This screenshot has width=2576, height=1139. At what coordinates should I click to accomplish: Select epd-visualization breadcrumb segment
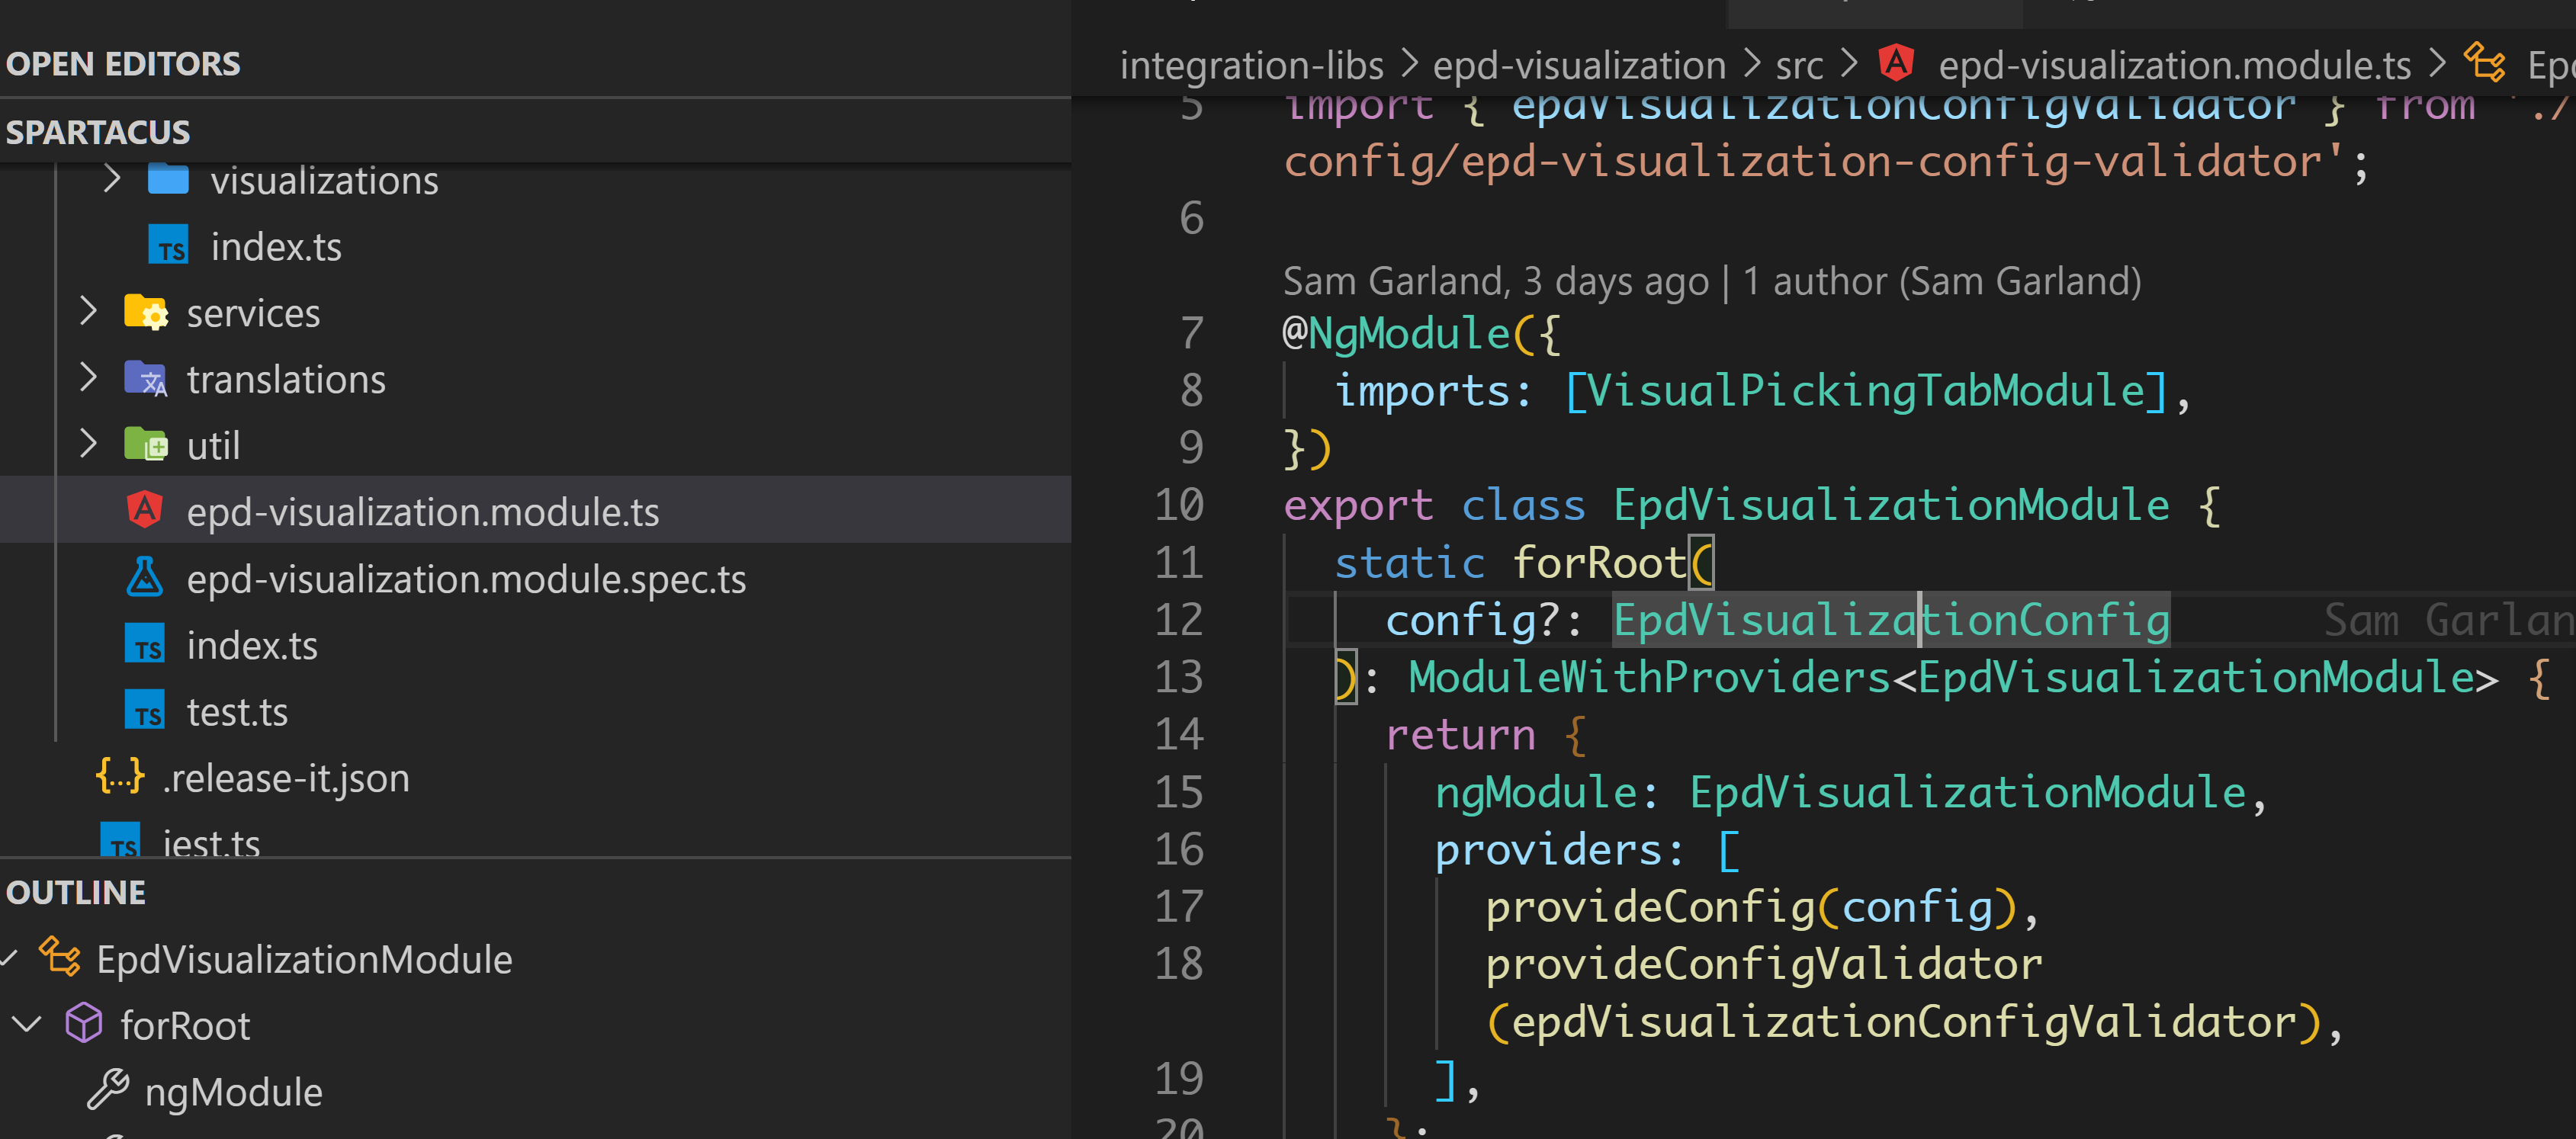click(1579, 66)
